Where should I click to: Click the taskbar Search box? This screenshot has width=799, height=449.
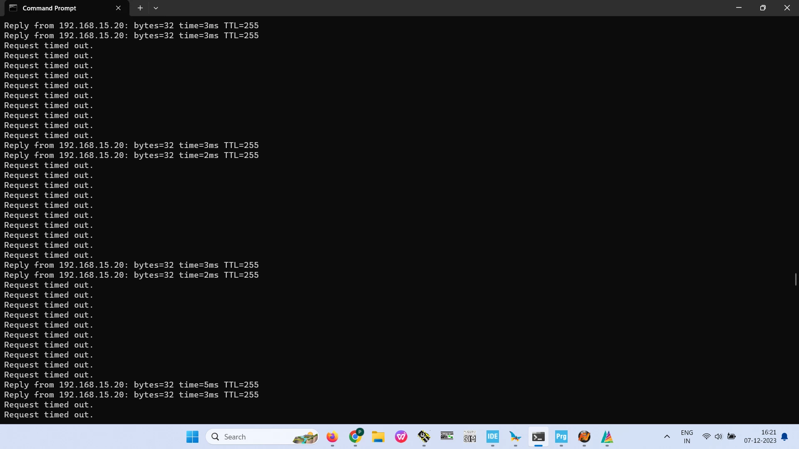(262, 437)
